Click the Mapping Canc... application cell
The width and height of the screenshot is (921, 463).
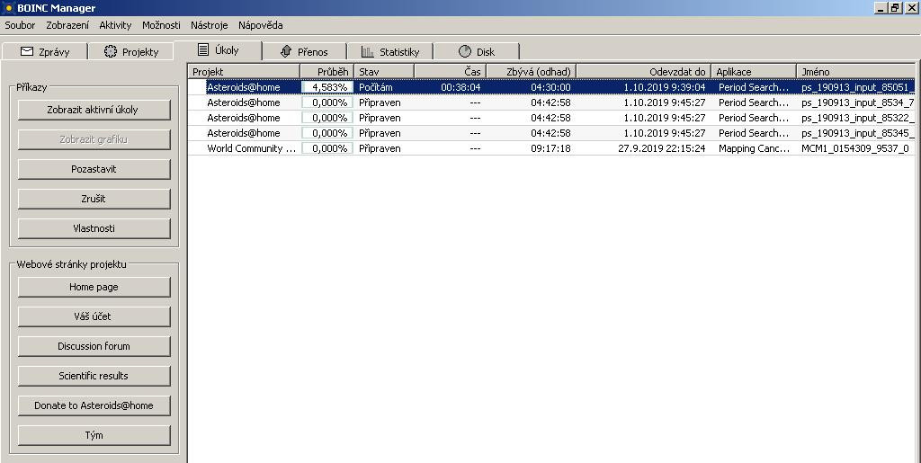coord(755,148)
